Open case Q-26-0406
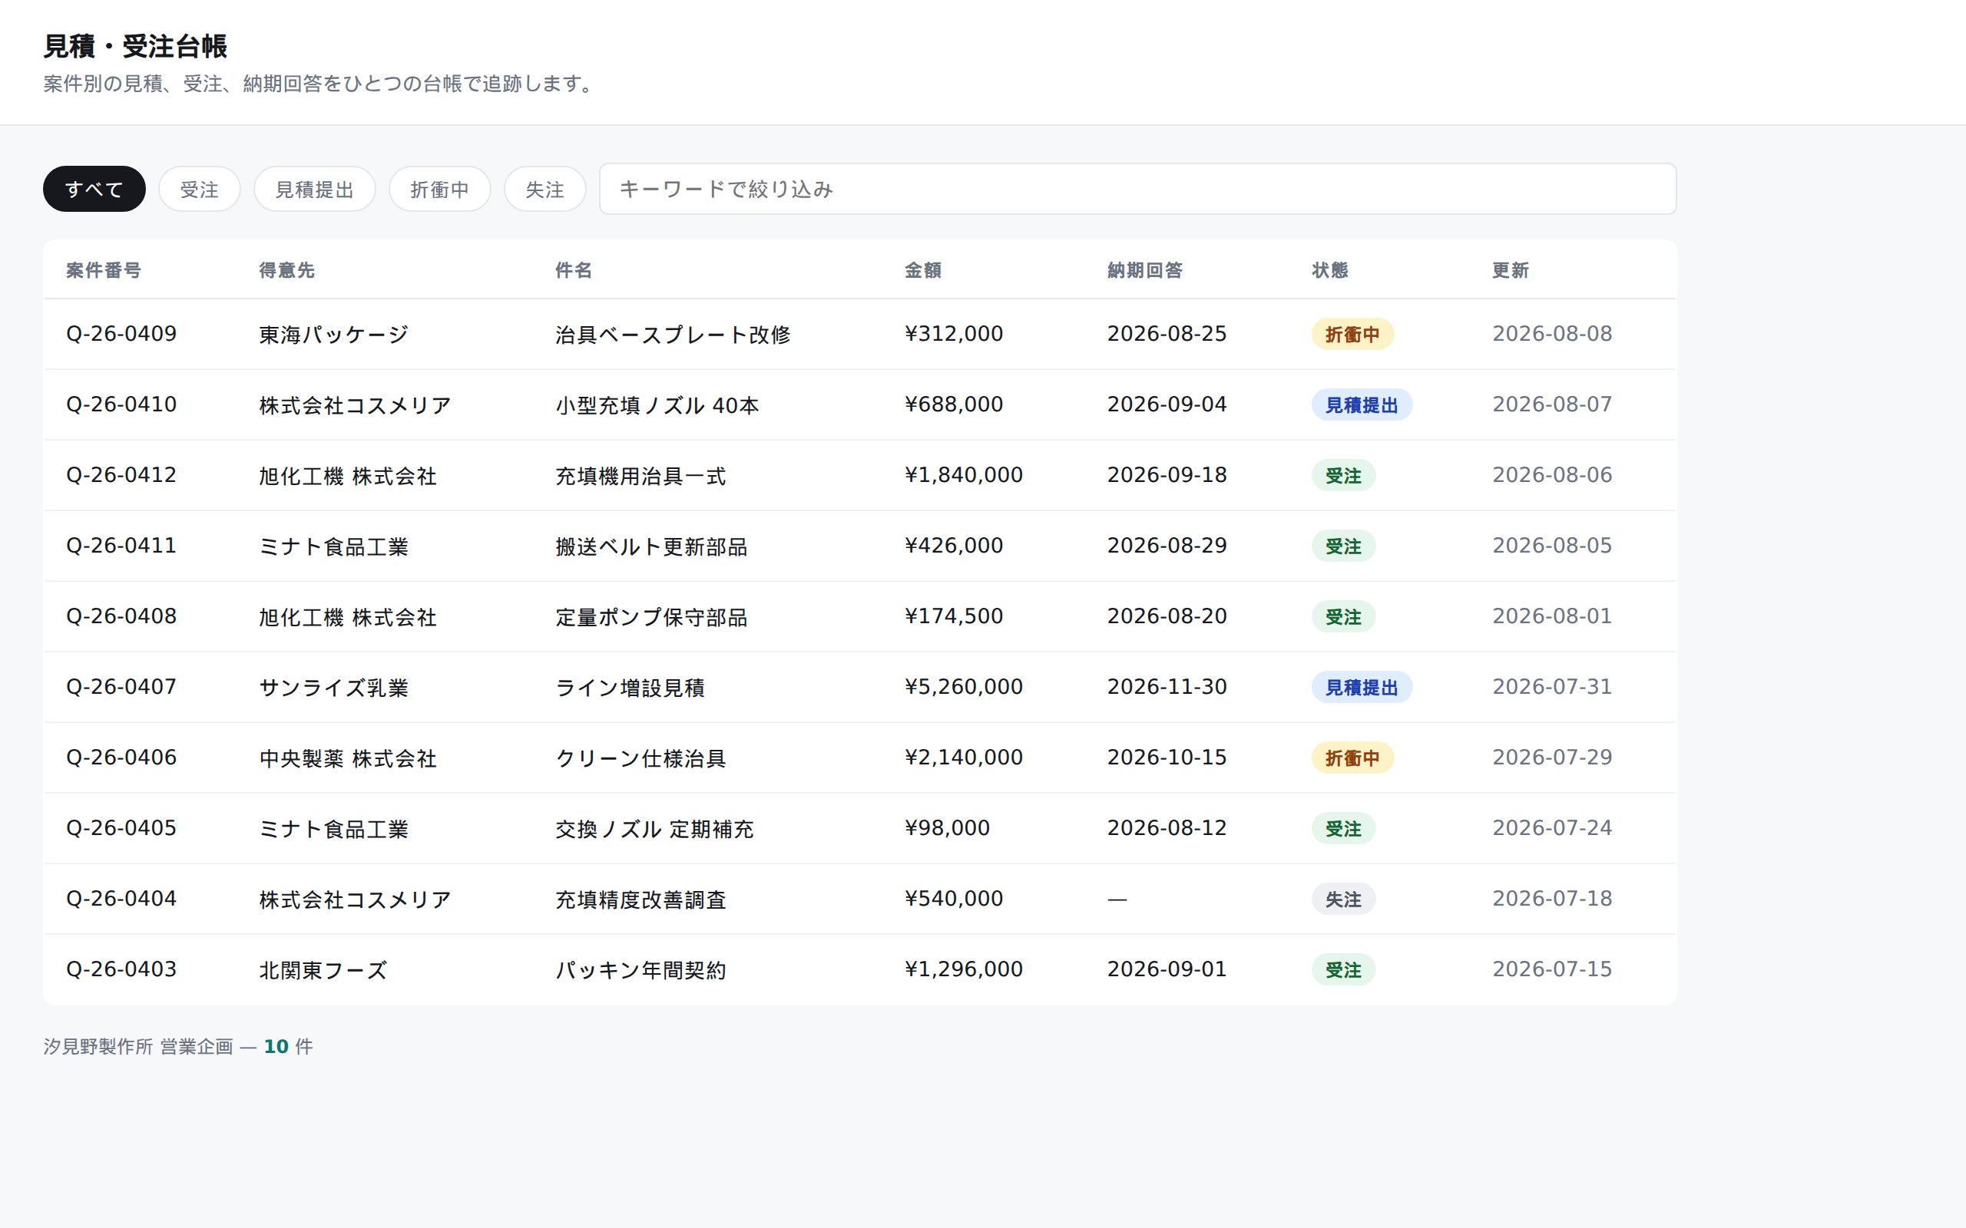The height and width of the screenshot is (1228, 1966). pyautogui.click(x=121, y=758)
